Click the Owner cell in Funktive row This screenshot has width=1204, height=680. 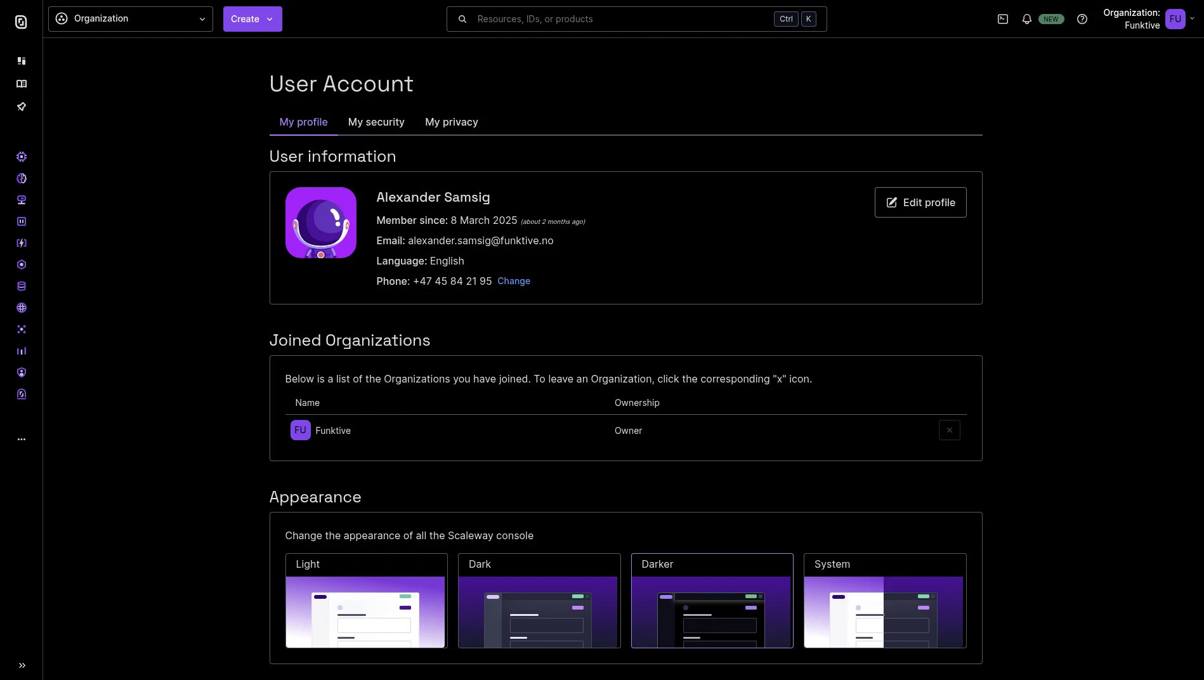tap(628, 431)
